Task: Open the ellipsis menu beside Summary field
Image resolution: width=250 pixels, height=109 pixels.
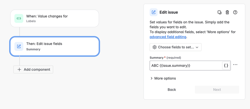Action: pos(235,65)
